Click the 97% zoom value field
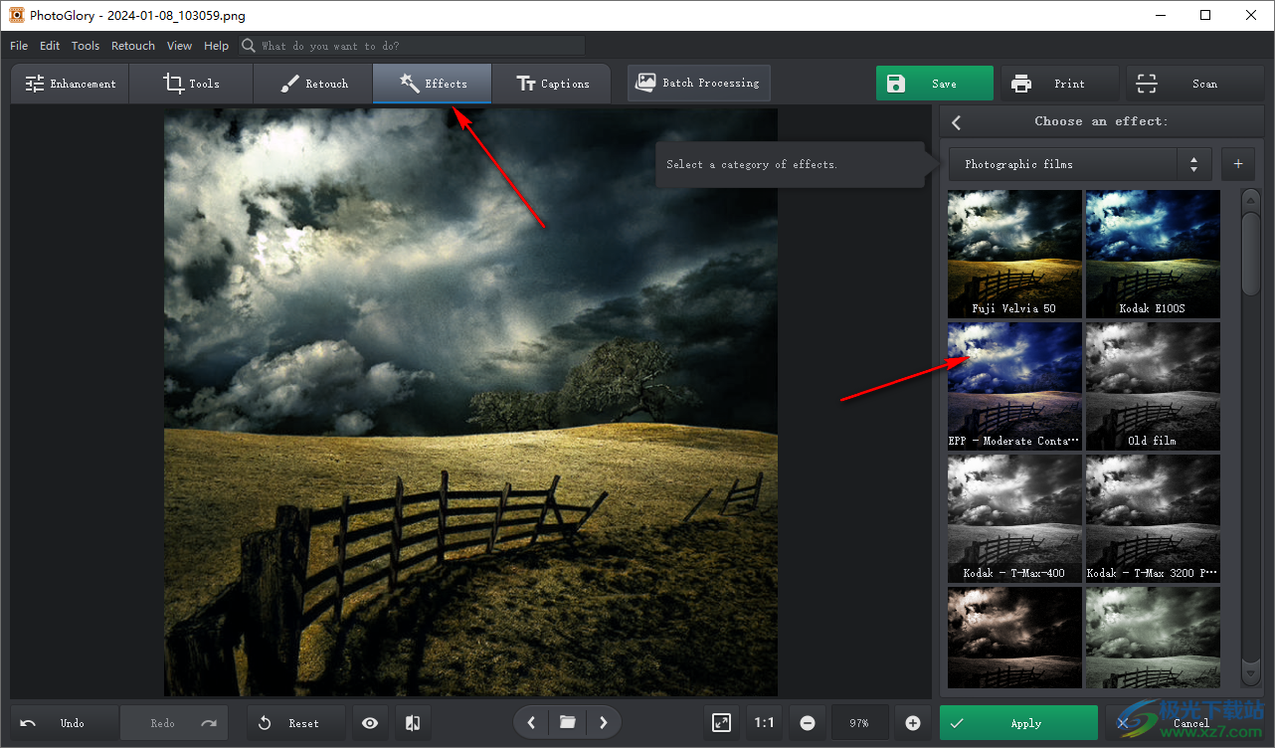 pyautogui.click(x=859, y=723)
